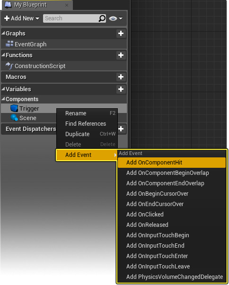The width and height of the screenshot is (229, 285).
Task: Open the Add Event submenu
Action: pos(87,155)
